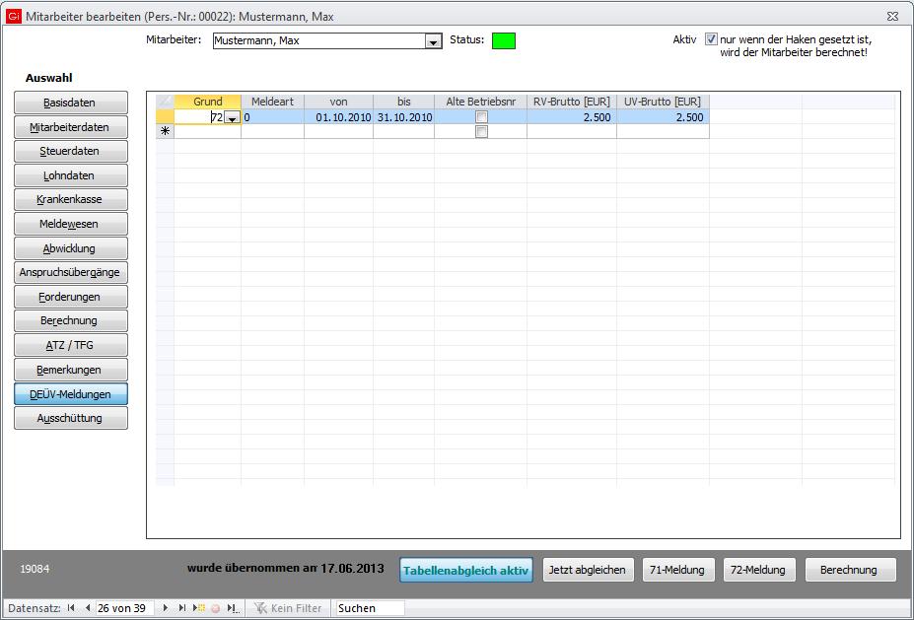Open the Bemerkungen section
This screenshot has width=914, height=620.
point(71,370)
